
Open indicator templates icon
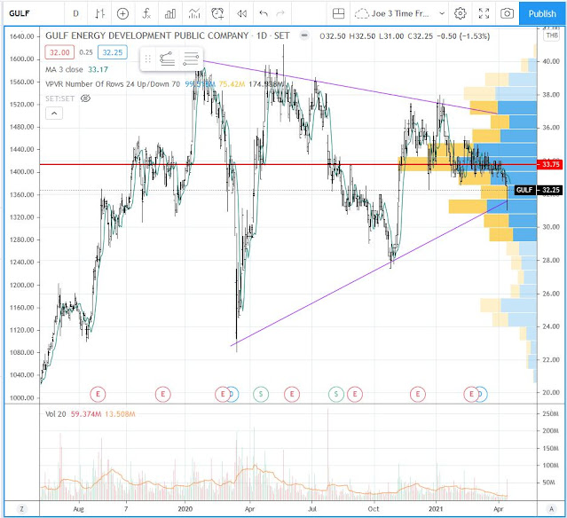pyautogui.click(x=194, y=13)
